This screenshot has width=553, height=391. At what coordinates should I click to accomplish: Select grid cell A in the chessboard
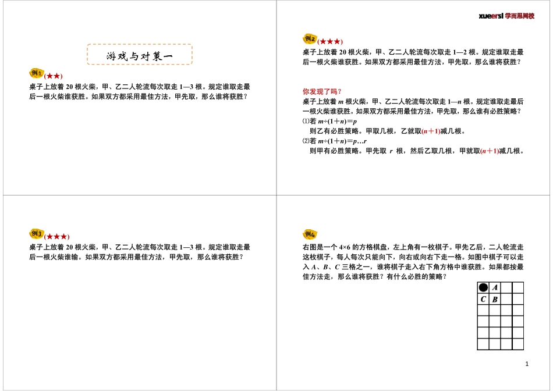click(495, 287)
